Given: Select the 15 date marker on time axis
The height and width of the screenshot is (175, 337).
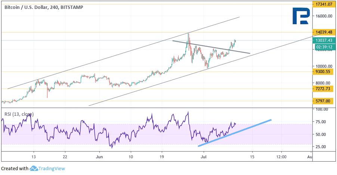Looking at the screenshot, I should 252,157.
